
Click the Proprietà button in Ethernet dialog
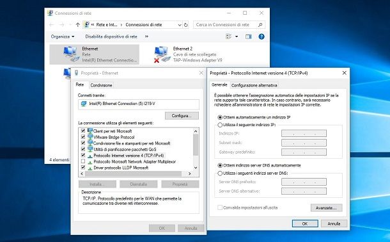click(180, 184)
